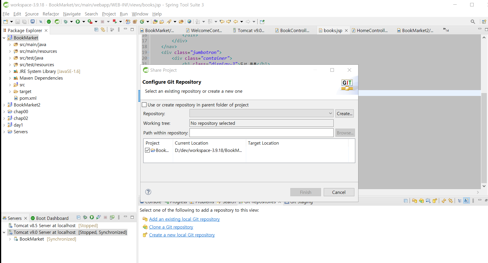Collapse Tomcat v9.0 Server node
This screenshot has width=488, height=263.
click(4, 232)
